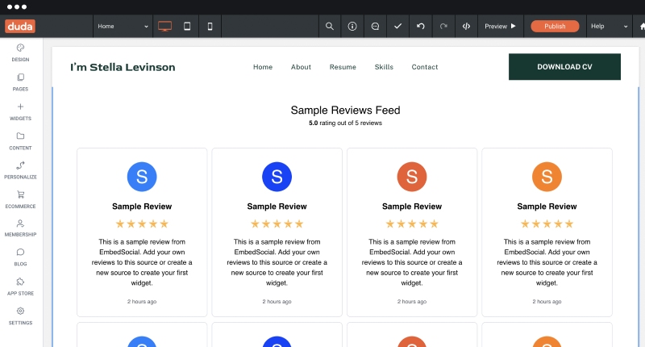Click the dark-blue S avatar

277,177
